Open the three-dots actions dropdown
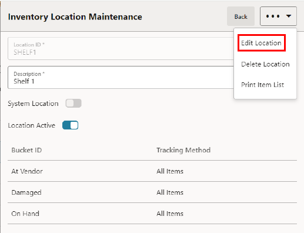 (x=278, y=16)
